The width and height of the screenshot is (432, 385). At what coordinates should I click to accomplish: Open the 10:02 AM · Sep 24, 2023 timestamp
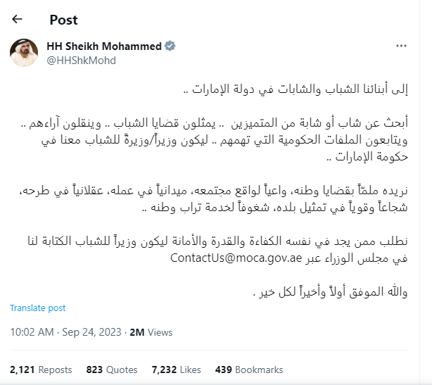65,332
